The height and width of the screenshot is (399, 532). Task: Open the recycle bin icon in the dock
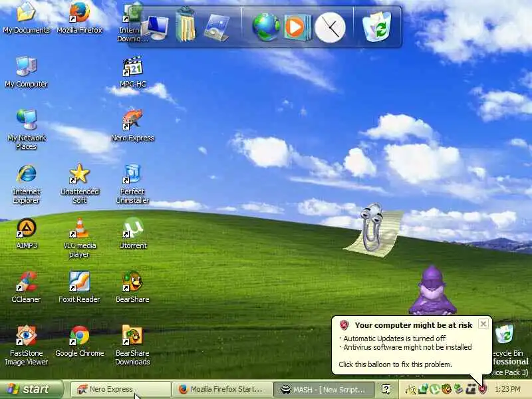(x=377, y=27)
